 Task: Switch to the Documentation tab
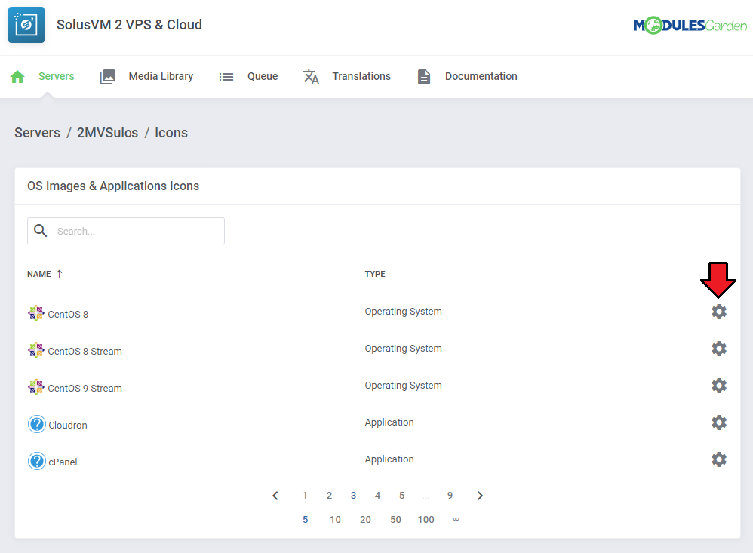481,76
